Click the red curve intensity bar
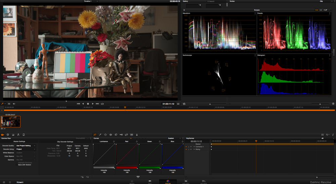This screenshot has height=184, width=336. pyautogui.click(x=127, y=167)
